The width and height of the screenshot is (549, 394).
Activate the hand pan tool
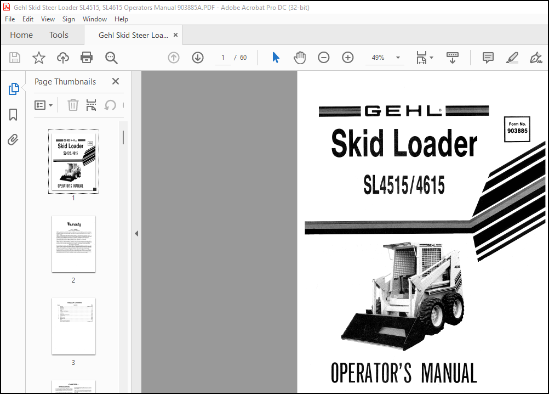[x=300, y=58]
